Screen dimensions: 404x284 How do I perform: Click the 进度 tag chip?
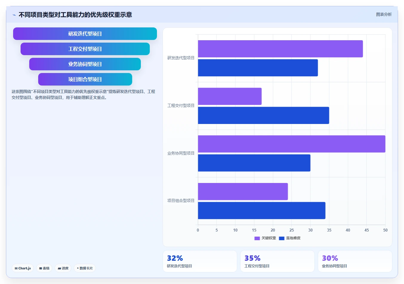[x=63, y=268]
